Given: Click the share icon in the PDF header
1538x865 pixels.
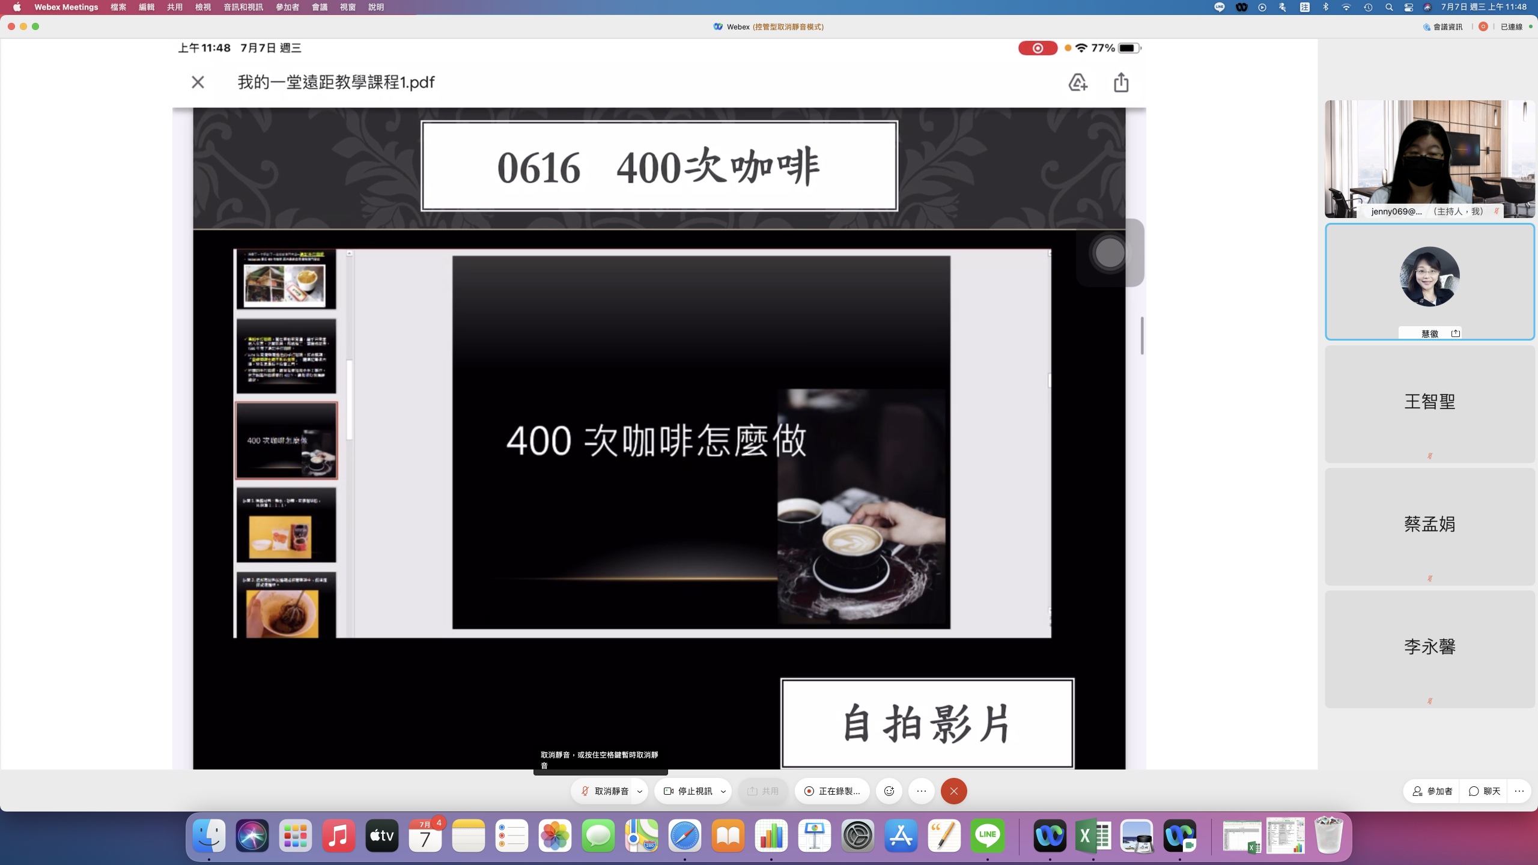Looking at the screenshot, I should 1121,82.
